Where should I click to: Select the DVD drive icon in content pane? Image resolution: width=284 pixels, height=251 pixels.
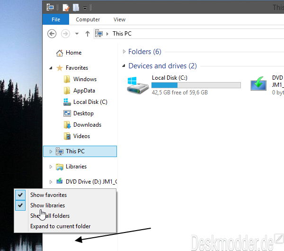click(x=258, y=84)
